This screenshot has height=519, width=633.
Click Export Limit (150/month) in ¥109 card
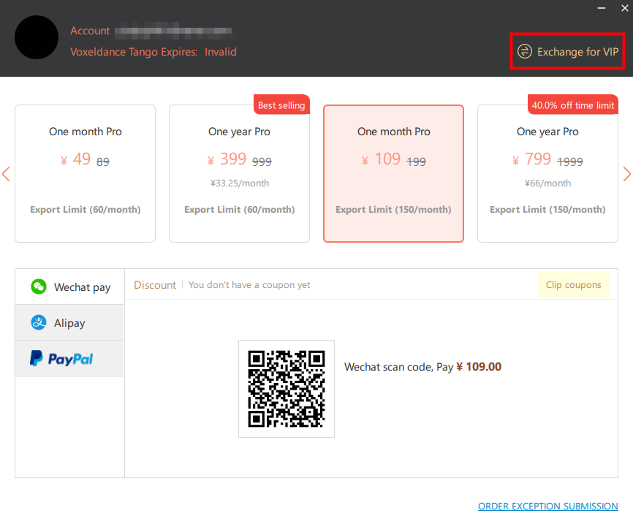393,210
